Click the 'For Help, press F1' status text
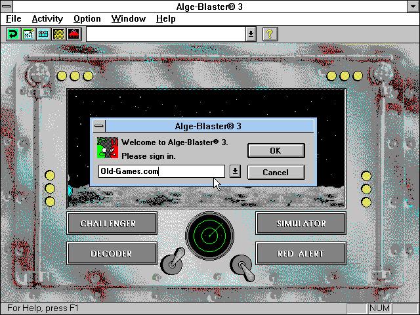The width and height of the screenshot is (420, 315). 43,308
